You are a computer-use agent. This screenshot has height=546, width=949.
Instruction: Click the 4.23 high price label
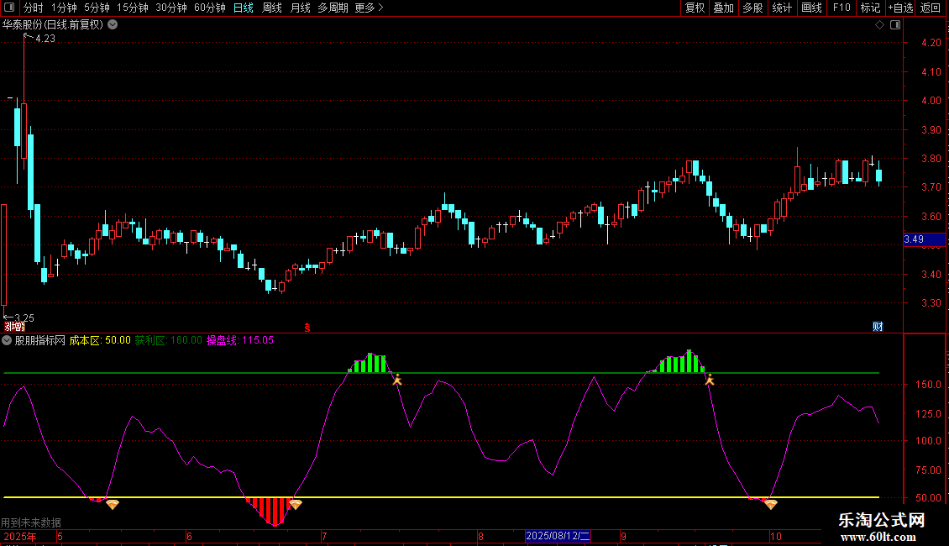pos(45,39)
